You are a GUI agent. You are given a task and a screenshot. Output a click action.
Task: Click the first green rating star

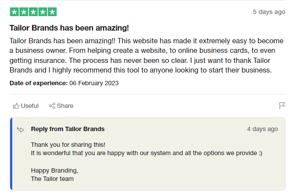click(x=14, y=12)
